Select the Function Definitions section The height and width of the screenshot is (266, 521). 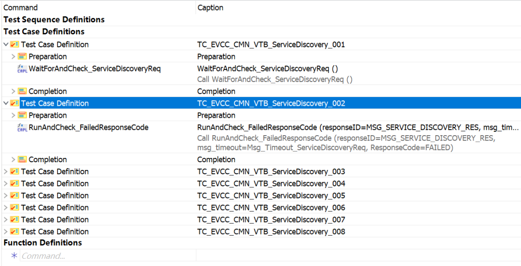pyautogui.click(x=42, y=243)
